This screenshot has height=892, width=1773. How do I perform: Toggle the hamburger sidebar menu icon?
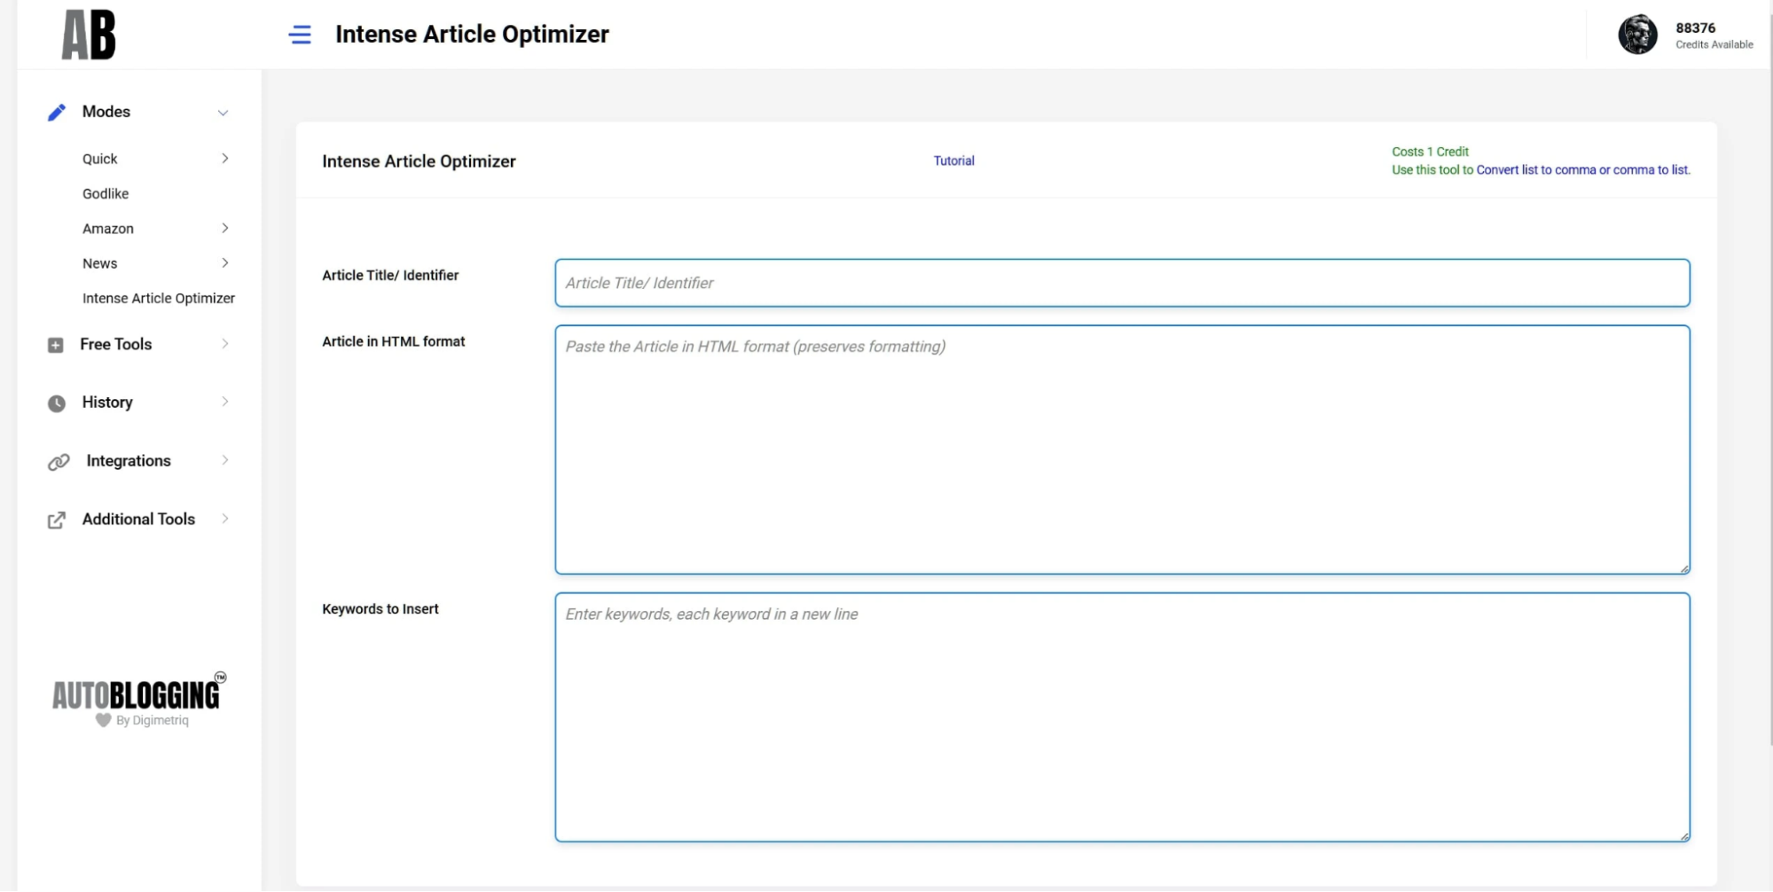click(300, 35)
